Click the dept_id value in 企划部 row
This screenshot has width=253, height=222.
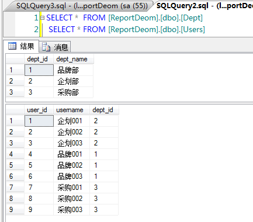(39, 81)
